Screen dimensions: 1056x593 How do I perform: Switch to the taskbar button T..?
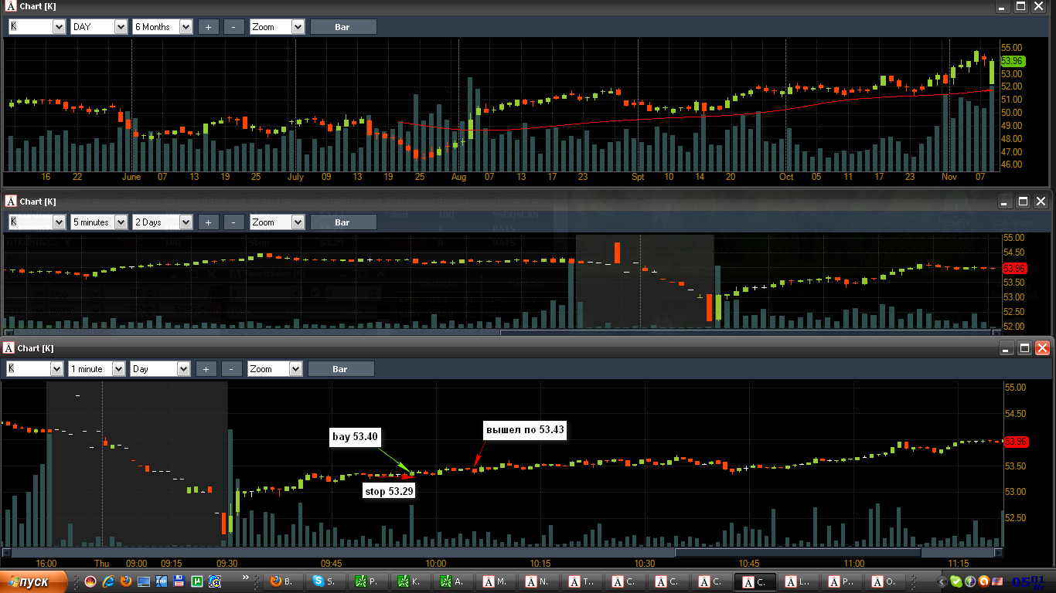click(581, 581)
